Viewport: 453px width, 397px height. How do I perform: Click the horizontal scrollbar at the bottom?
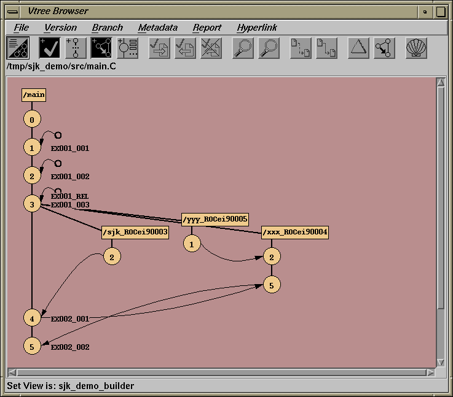(221, 372)
